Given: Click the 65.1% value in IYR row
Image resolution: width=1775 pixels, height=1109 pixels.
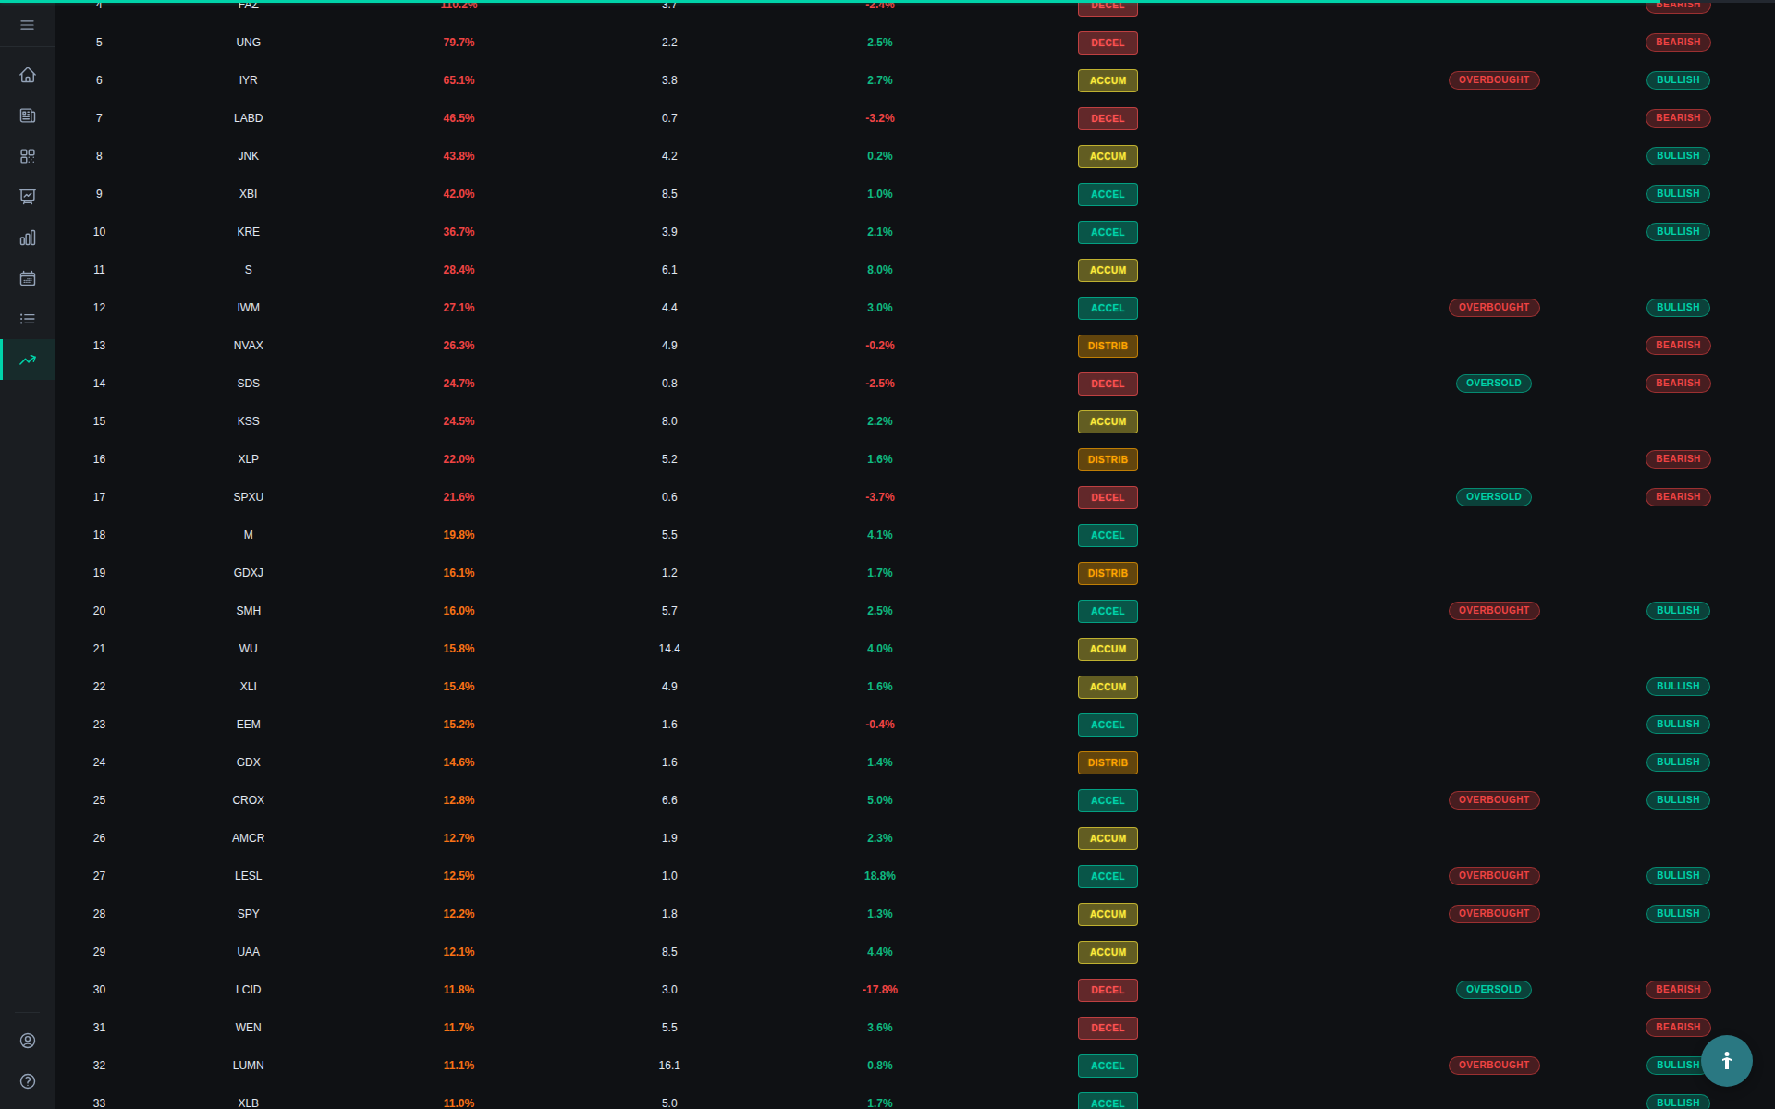Looking at the screenshot, I should 459,80.
